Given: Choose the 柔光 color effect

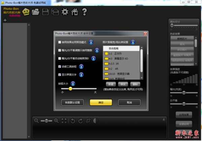Looking at the screenshot, I should click(x=182, y=44).
